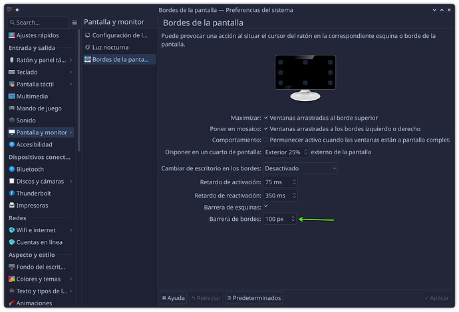Click the Bluetooth icon
Screen dimensions: 459x312
12,169
